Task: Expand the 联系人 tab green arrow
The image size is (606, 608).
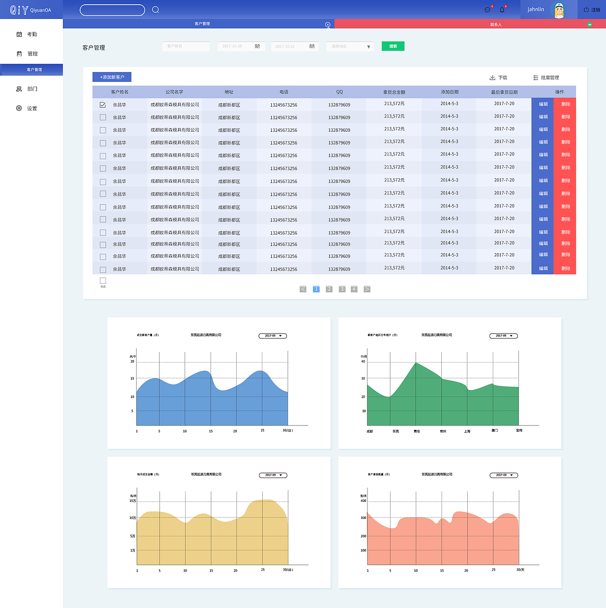Action: (x=589, y=25)
